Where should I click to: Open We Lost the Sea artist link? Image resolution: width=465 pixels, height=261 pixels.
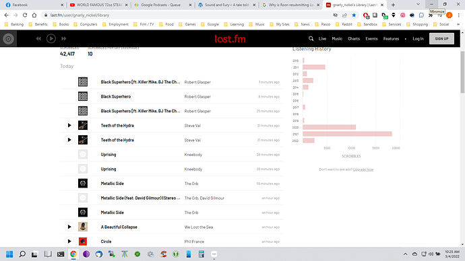coord(199,227)
